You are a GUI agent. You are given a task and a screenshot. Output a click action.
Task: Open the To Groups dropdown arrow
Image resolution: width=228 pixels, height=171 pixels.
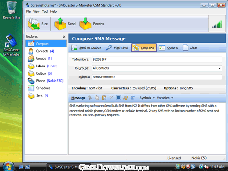tap(219, 68)
